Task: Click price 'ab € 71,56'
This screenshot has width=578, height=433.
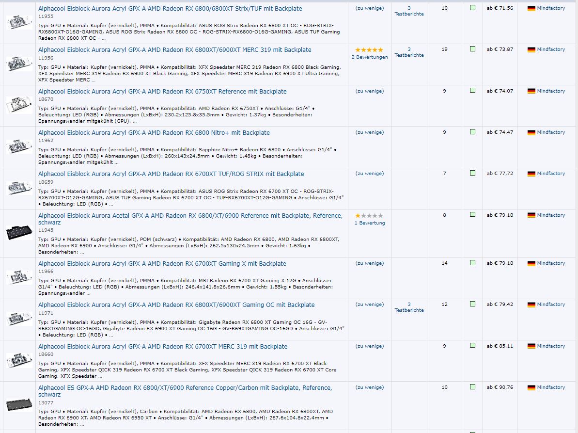Action: (x=500, y=8)
